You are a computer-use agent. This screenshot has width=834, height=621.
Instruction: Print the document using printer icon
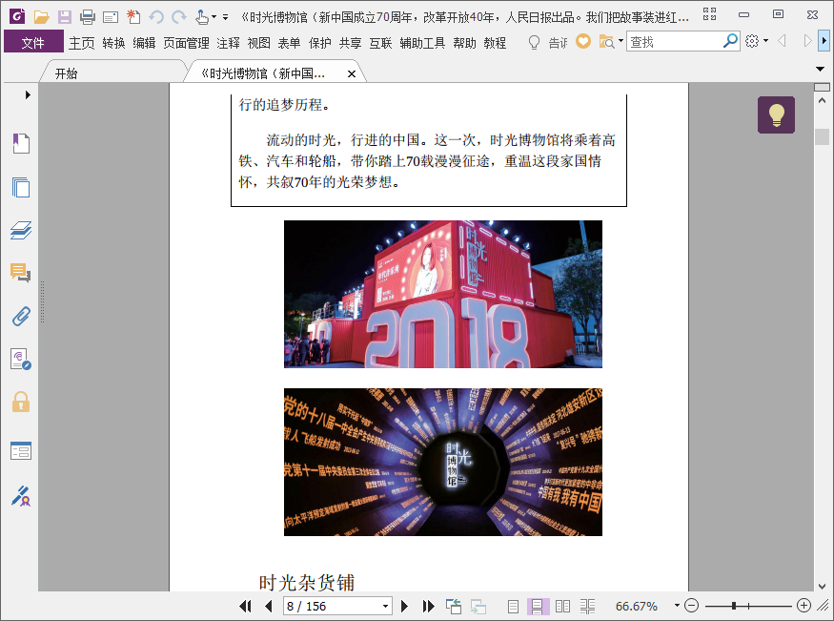[x=88, y=17]
